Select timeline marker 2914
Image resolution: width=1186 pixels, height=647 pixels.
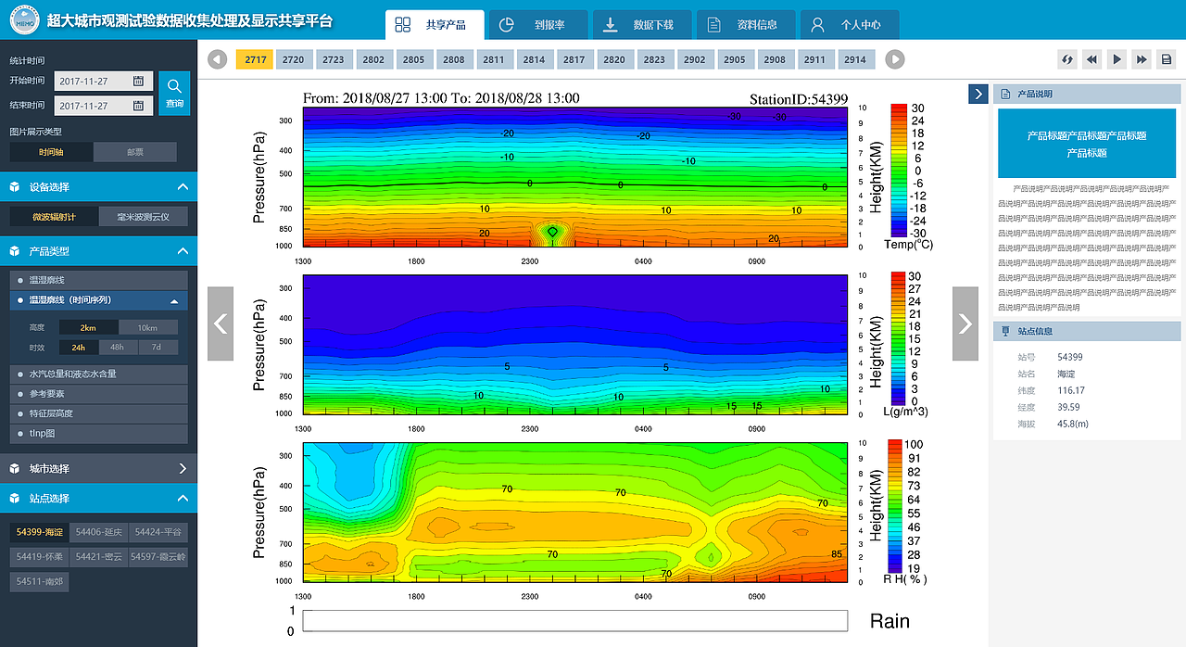pos(854,59)
